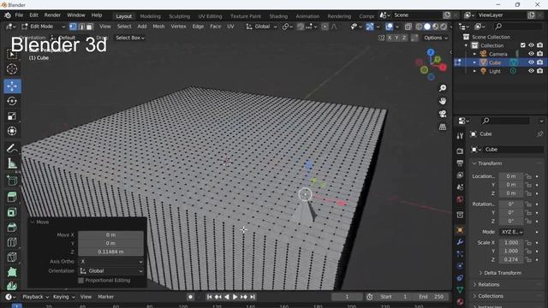This screenshot has height=308, width=548.
Task: Open the File menu
Action: pos(19,15)
